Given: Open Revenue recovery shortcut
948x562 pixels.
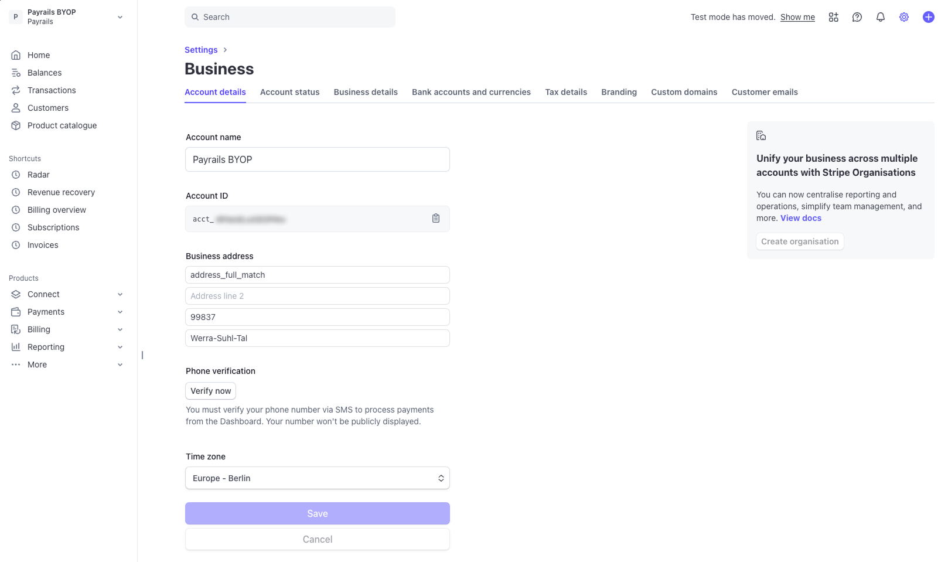Looking at the screenshot, I should [x=61, y=192].
